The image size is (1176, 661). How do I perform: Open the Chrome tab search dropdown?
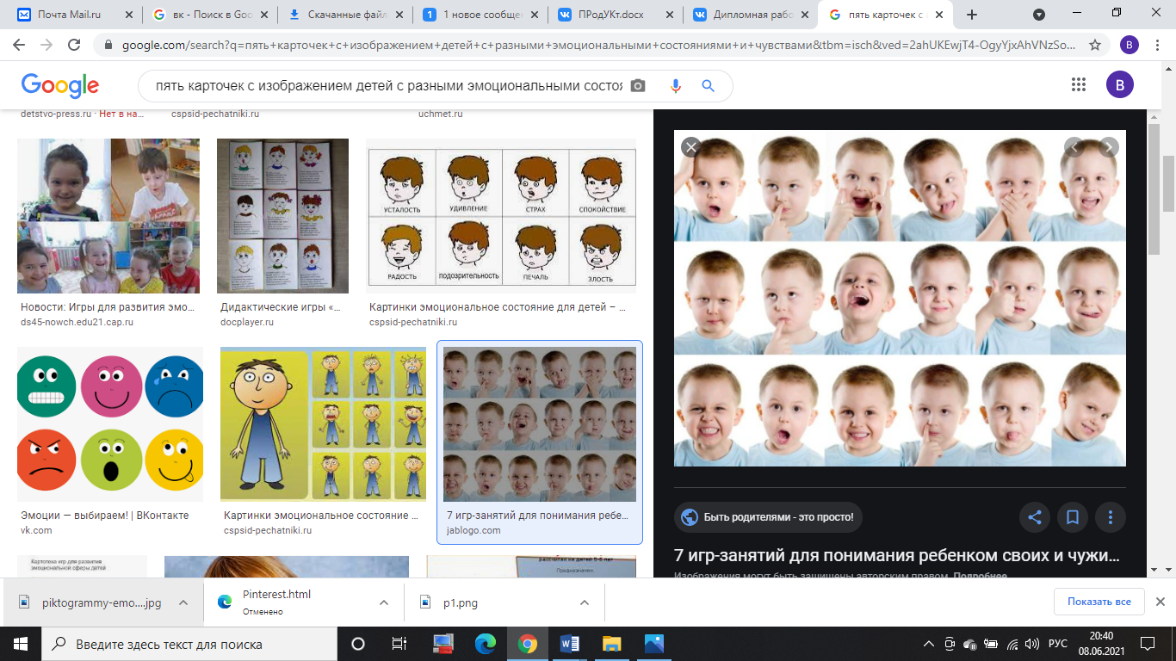pos(1039,15)
